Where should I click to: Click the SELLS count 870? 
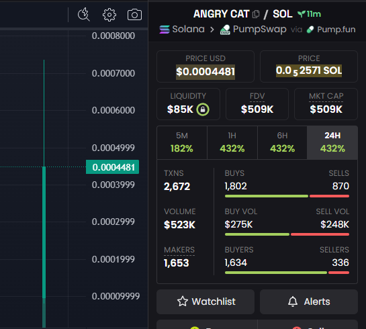tap(340, 186)
